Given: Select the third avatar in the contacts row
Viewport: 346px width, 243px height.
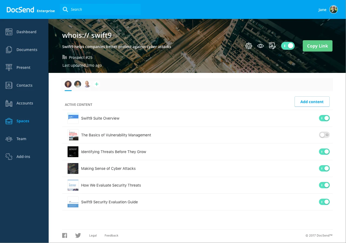Looking at the screenshot, I should (x=87, y=84).
